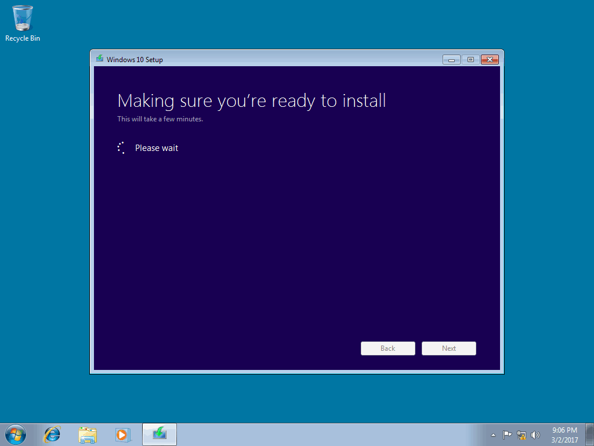Launch Internet Explorer from the taskbar
The width and height of the screenshot is (594, 446).
[x=52, y=434]
